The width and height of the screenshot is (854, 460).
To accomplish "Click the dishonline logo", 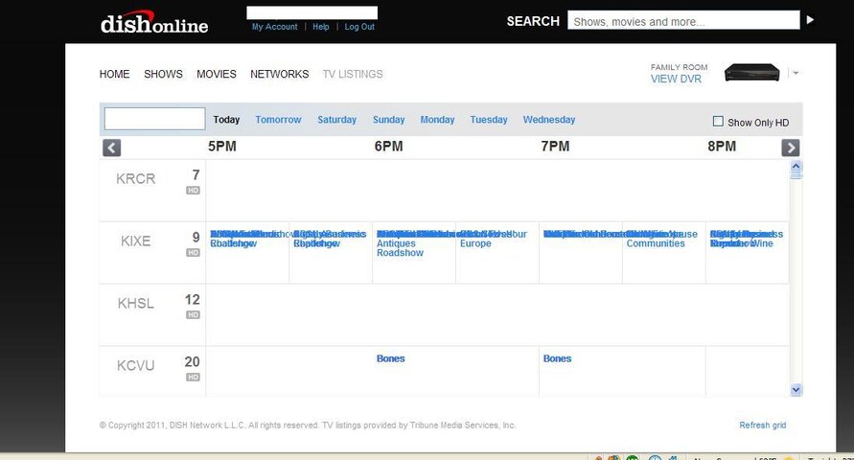I will coord(154,22).
